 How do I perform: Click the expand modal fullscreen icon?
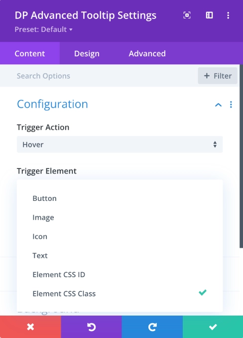(x=187, y=15)
